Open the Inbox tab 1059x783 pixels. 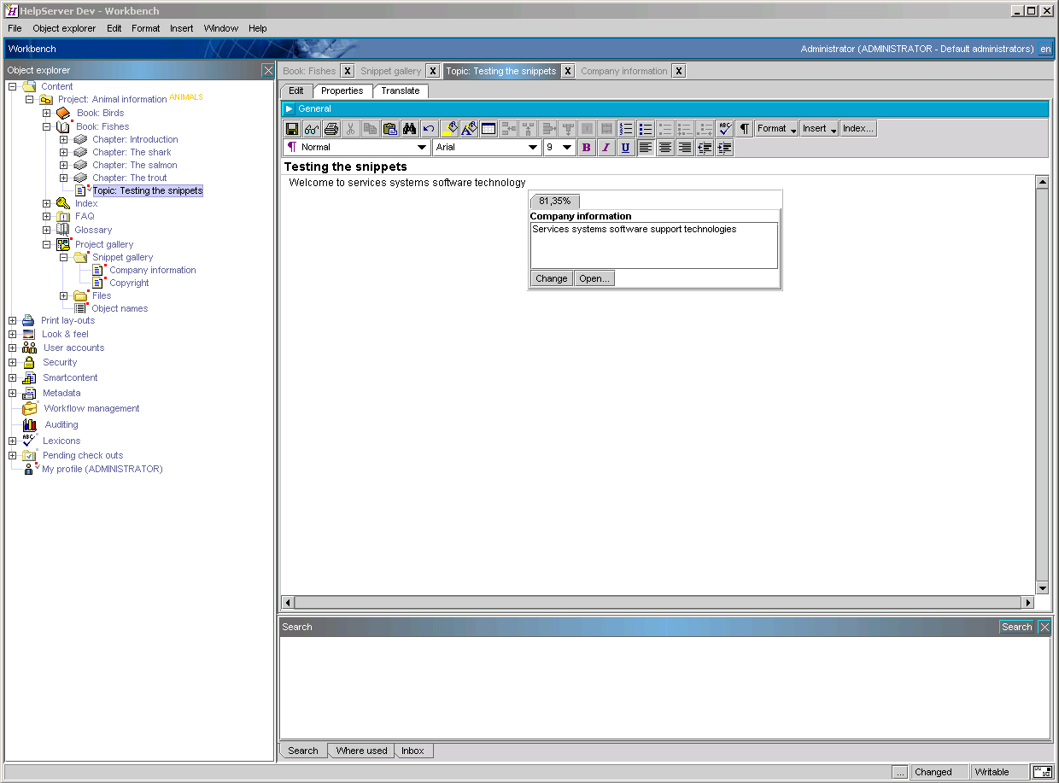click(412, 751)
